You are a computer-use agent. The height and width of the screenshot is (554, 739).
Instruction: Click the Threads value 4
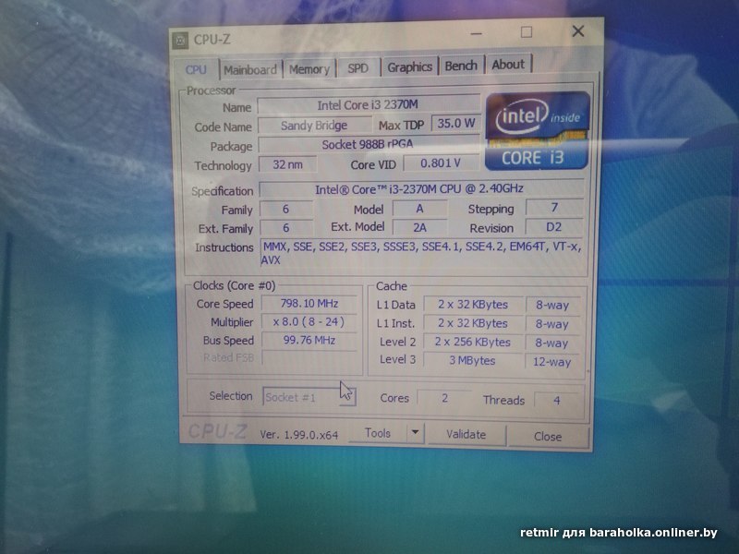[x=557, y=401]
